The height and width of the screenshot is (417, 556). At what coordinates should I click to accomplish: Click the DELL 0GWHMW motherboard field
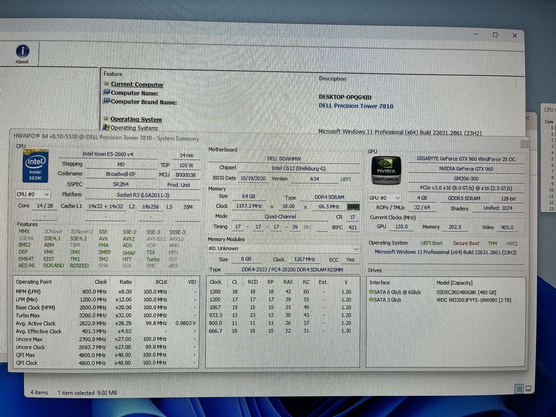tap(284, 159)
